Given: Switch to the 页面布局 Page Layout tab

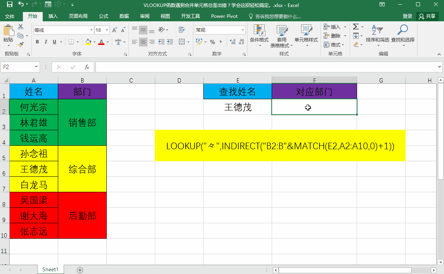Looking at the screenshot, I should [78, 16].
